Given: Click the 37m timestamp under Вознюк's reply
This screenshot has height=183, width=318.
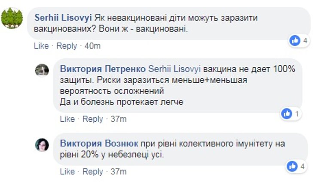Looking at the screenshot, I should tap(118, 171).
